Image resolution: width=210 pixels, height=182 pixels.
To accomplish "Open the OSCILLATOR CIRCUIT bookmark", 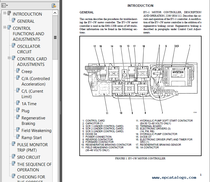I will [x=29, y=49].
